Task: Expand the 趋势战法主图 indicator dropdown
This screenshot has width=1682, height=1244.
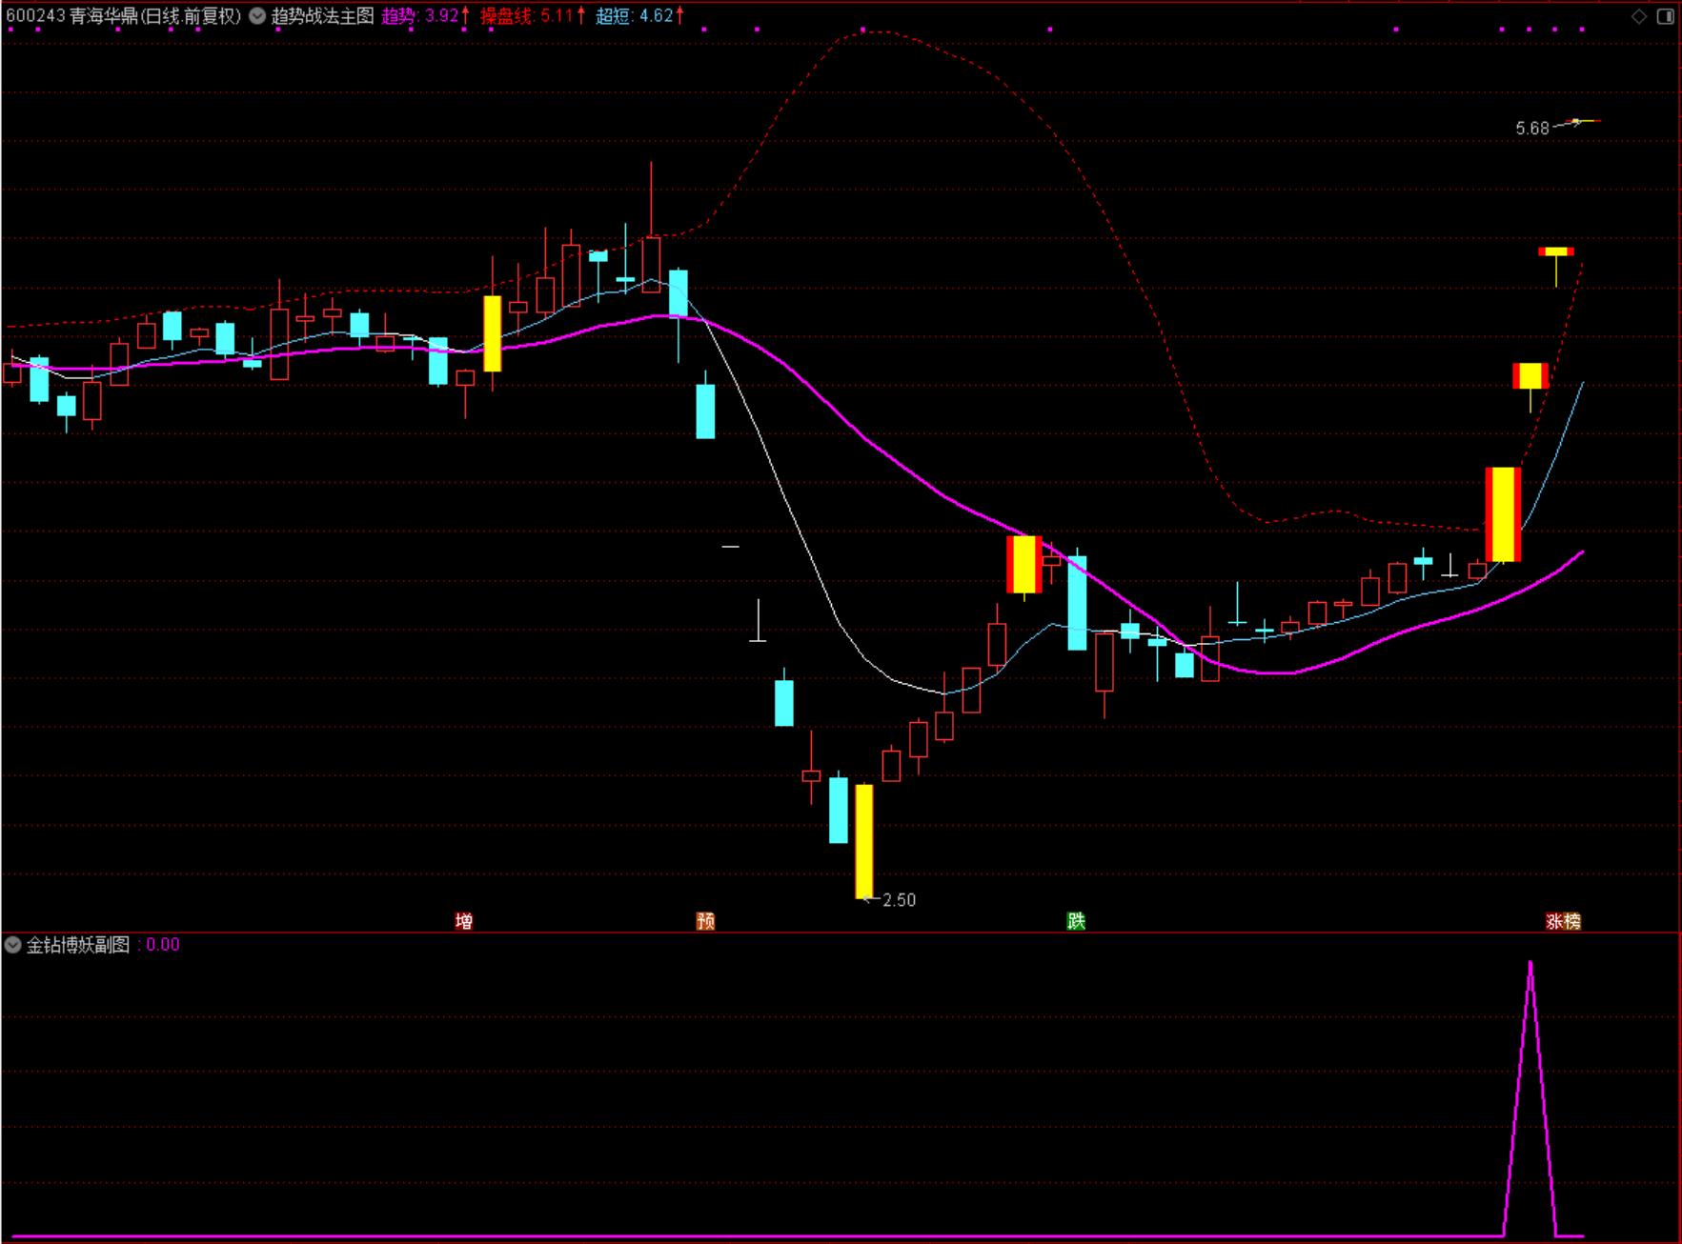Action: [257, 16]
